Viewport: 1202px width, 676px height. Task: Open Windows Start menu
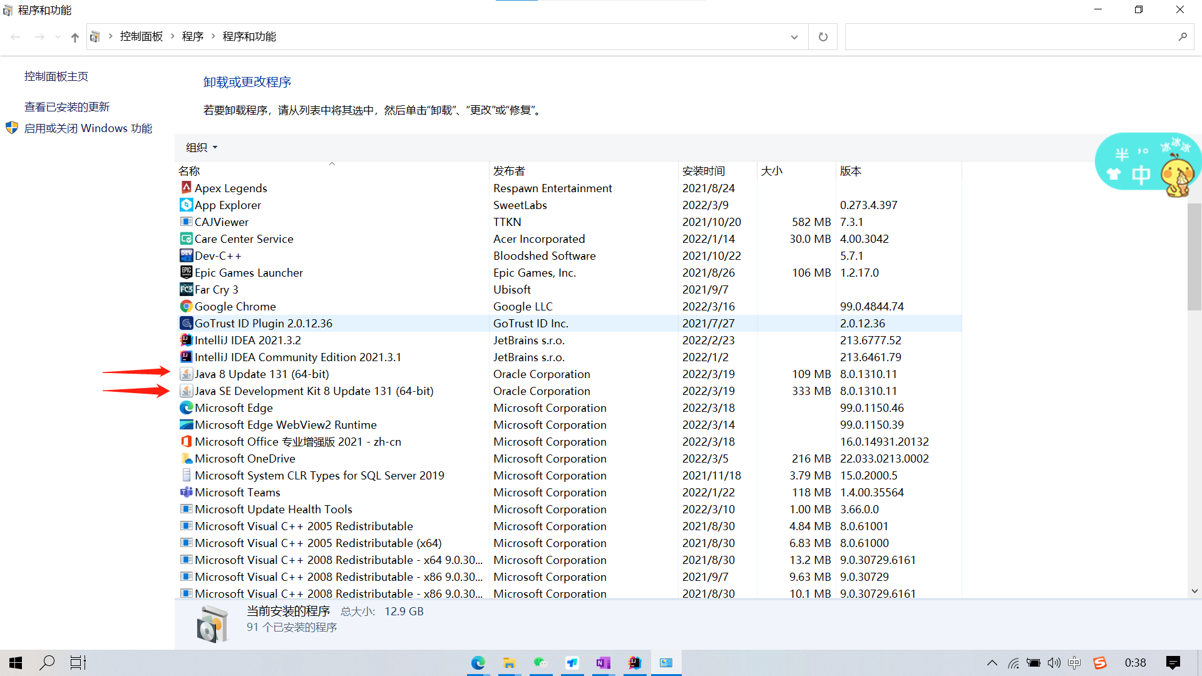[16, 663]
